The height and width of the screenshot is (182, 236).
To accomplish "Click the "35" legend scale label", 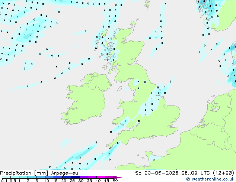I will coord(90,181).
